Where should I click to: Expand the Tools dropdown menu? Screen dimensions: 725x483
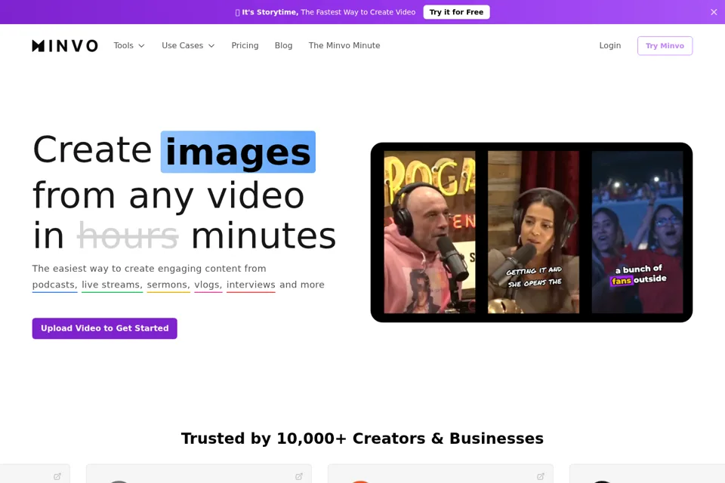pyautogui.click(x=129, y=46)
